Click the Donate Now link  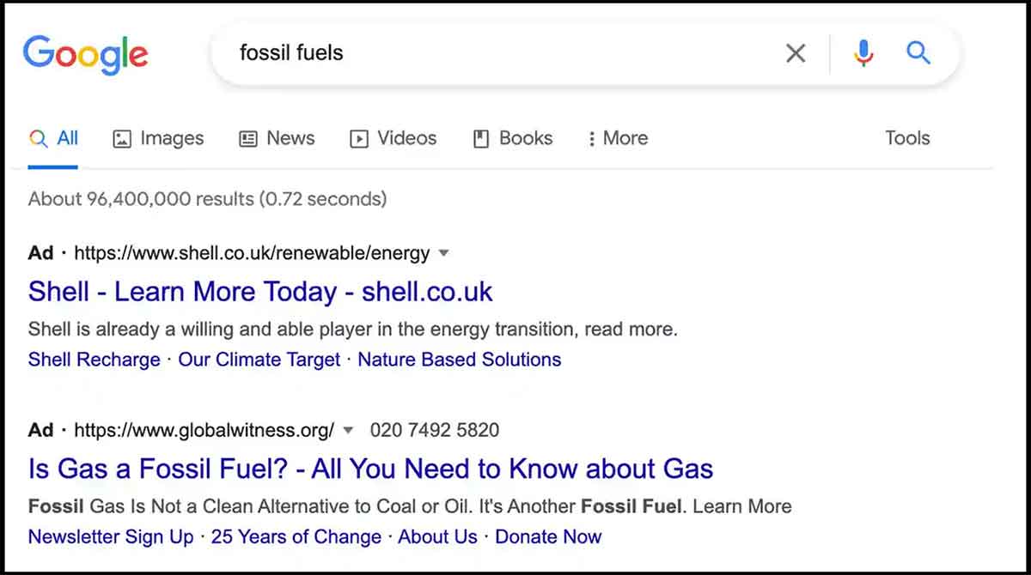[x=548, y=537]
